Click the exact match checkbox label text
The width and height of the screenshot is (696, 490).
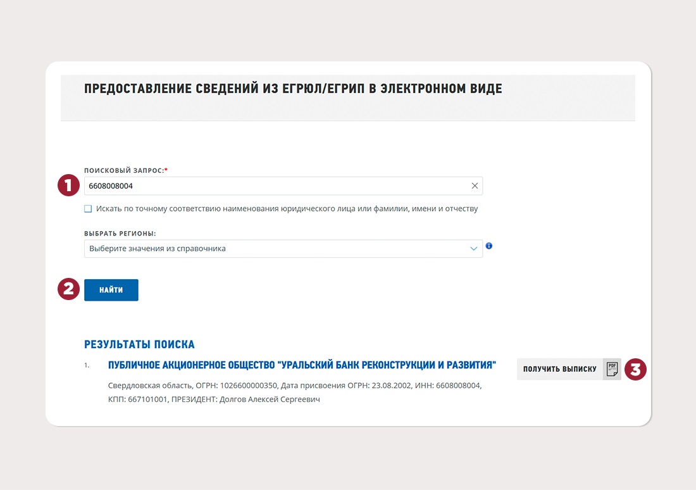point(287,209)
